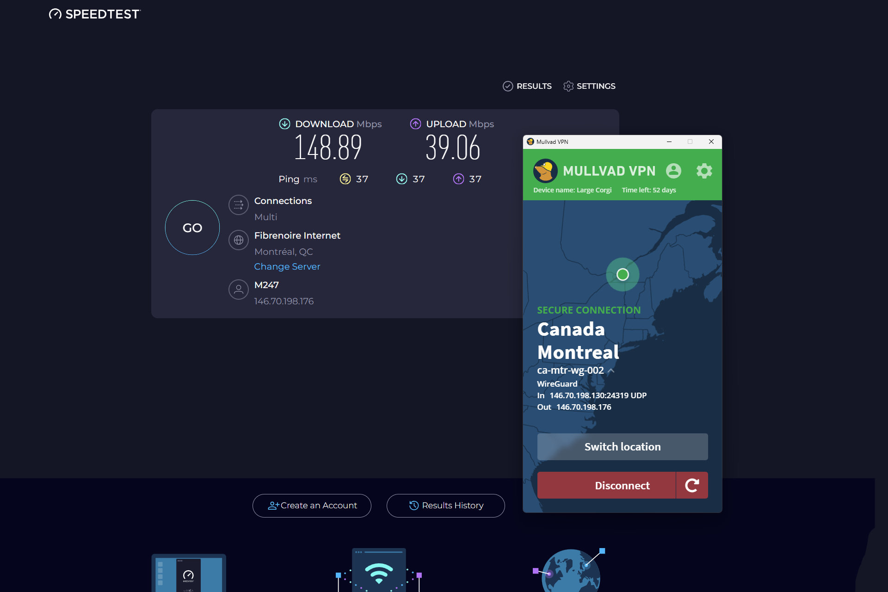Click the Speedtest connections icon
This screenshot has width=888, height=592.
click(x=238, y=205)
